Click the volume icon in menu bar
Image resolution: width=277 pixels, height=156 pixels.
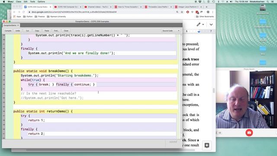click(231, 2)
